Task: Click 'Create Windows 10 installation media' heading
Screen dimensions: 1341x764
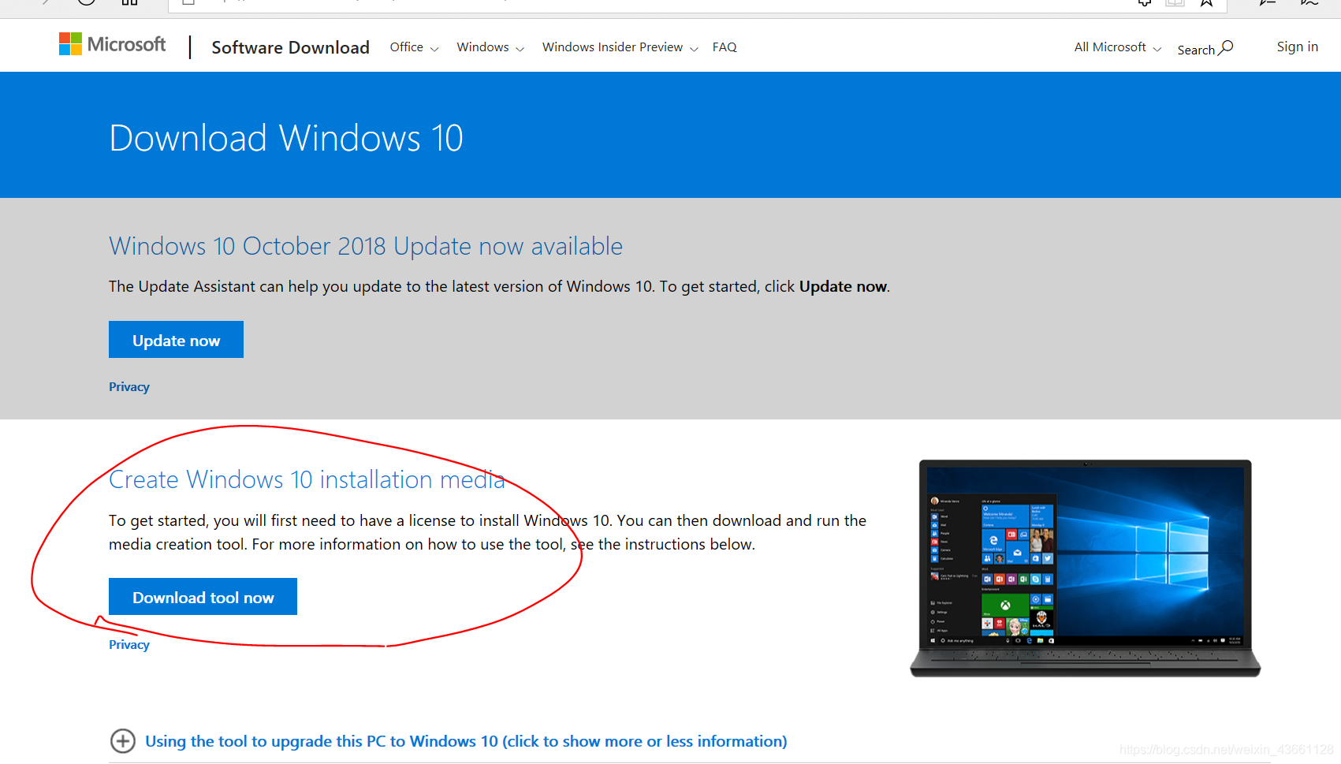Action: pyautogui.click(x=307, y=479)
